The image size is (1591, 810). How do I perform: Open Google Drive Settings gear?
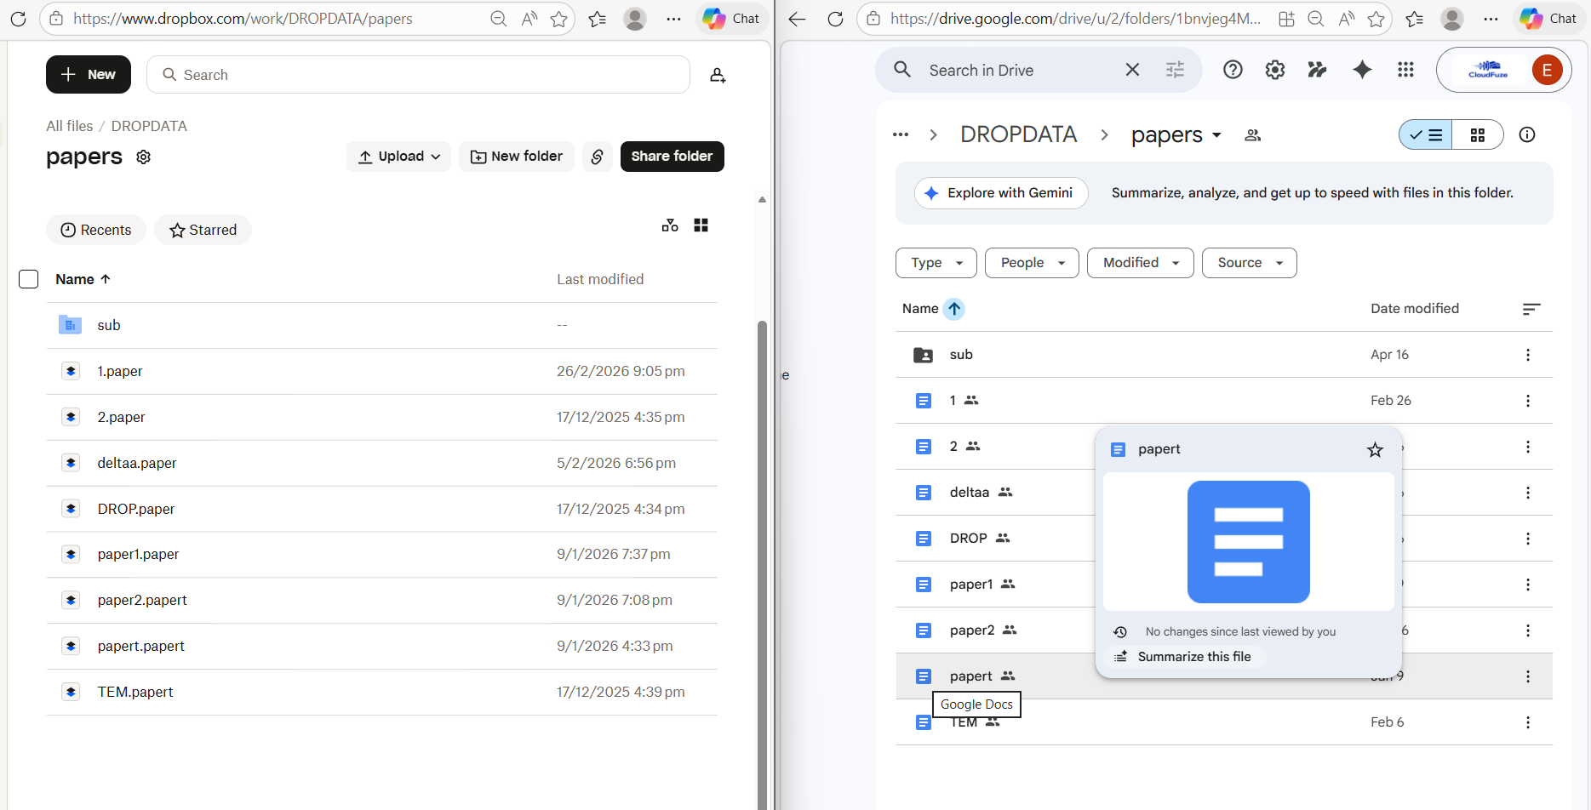coord(1275,70)
